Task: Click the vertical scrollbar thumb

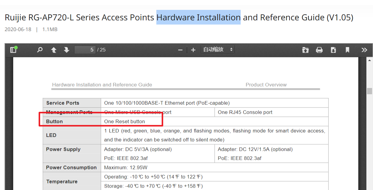Action: [370, 91]
